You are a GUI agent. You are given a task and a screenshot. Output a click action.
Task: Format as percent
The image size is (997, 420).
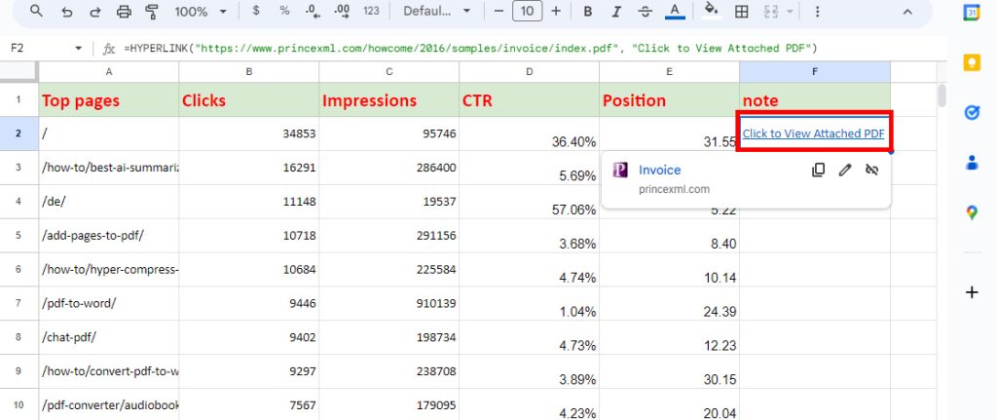[284, 11]
